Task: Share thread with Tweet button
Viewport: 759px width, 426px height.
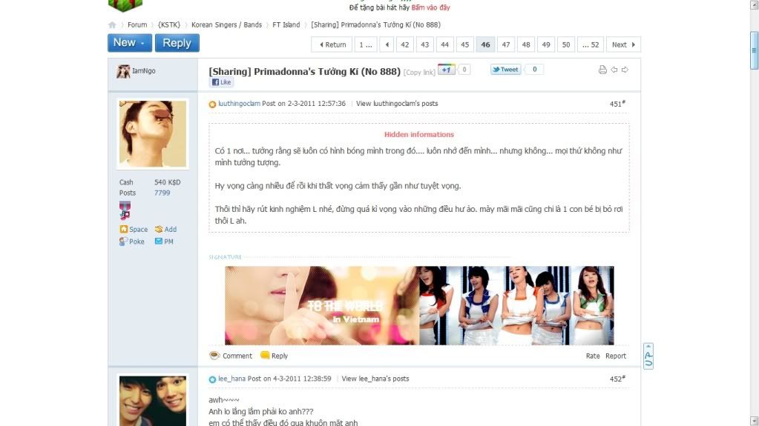Action: coord(505,70)
